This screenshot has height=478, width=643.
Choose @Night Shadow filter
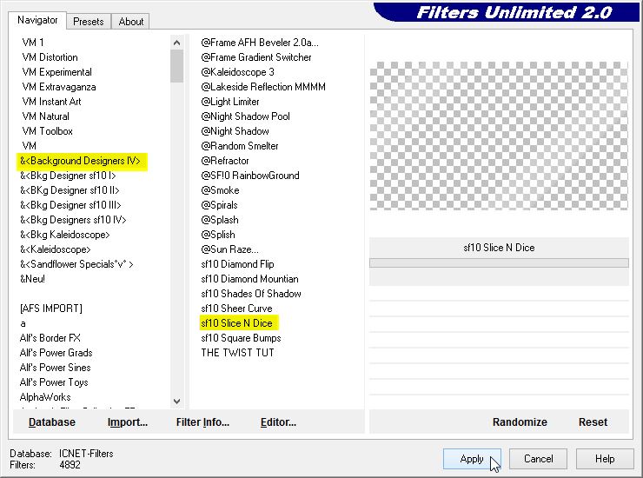235,131
